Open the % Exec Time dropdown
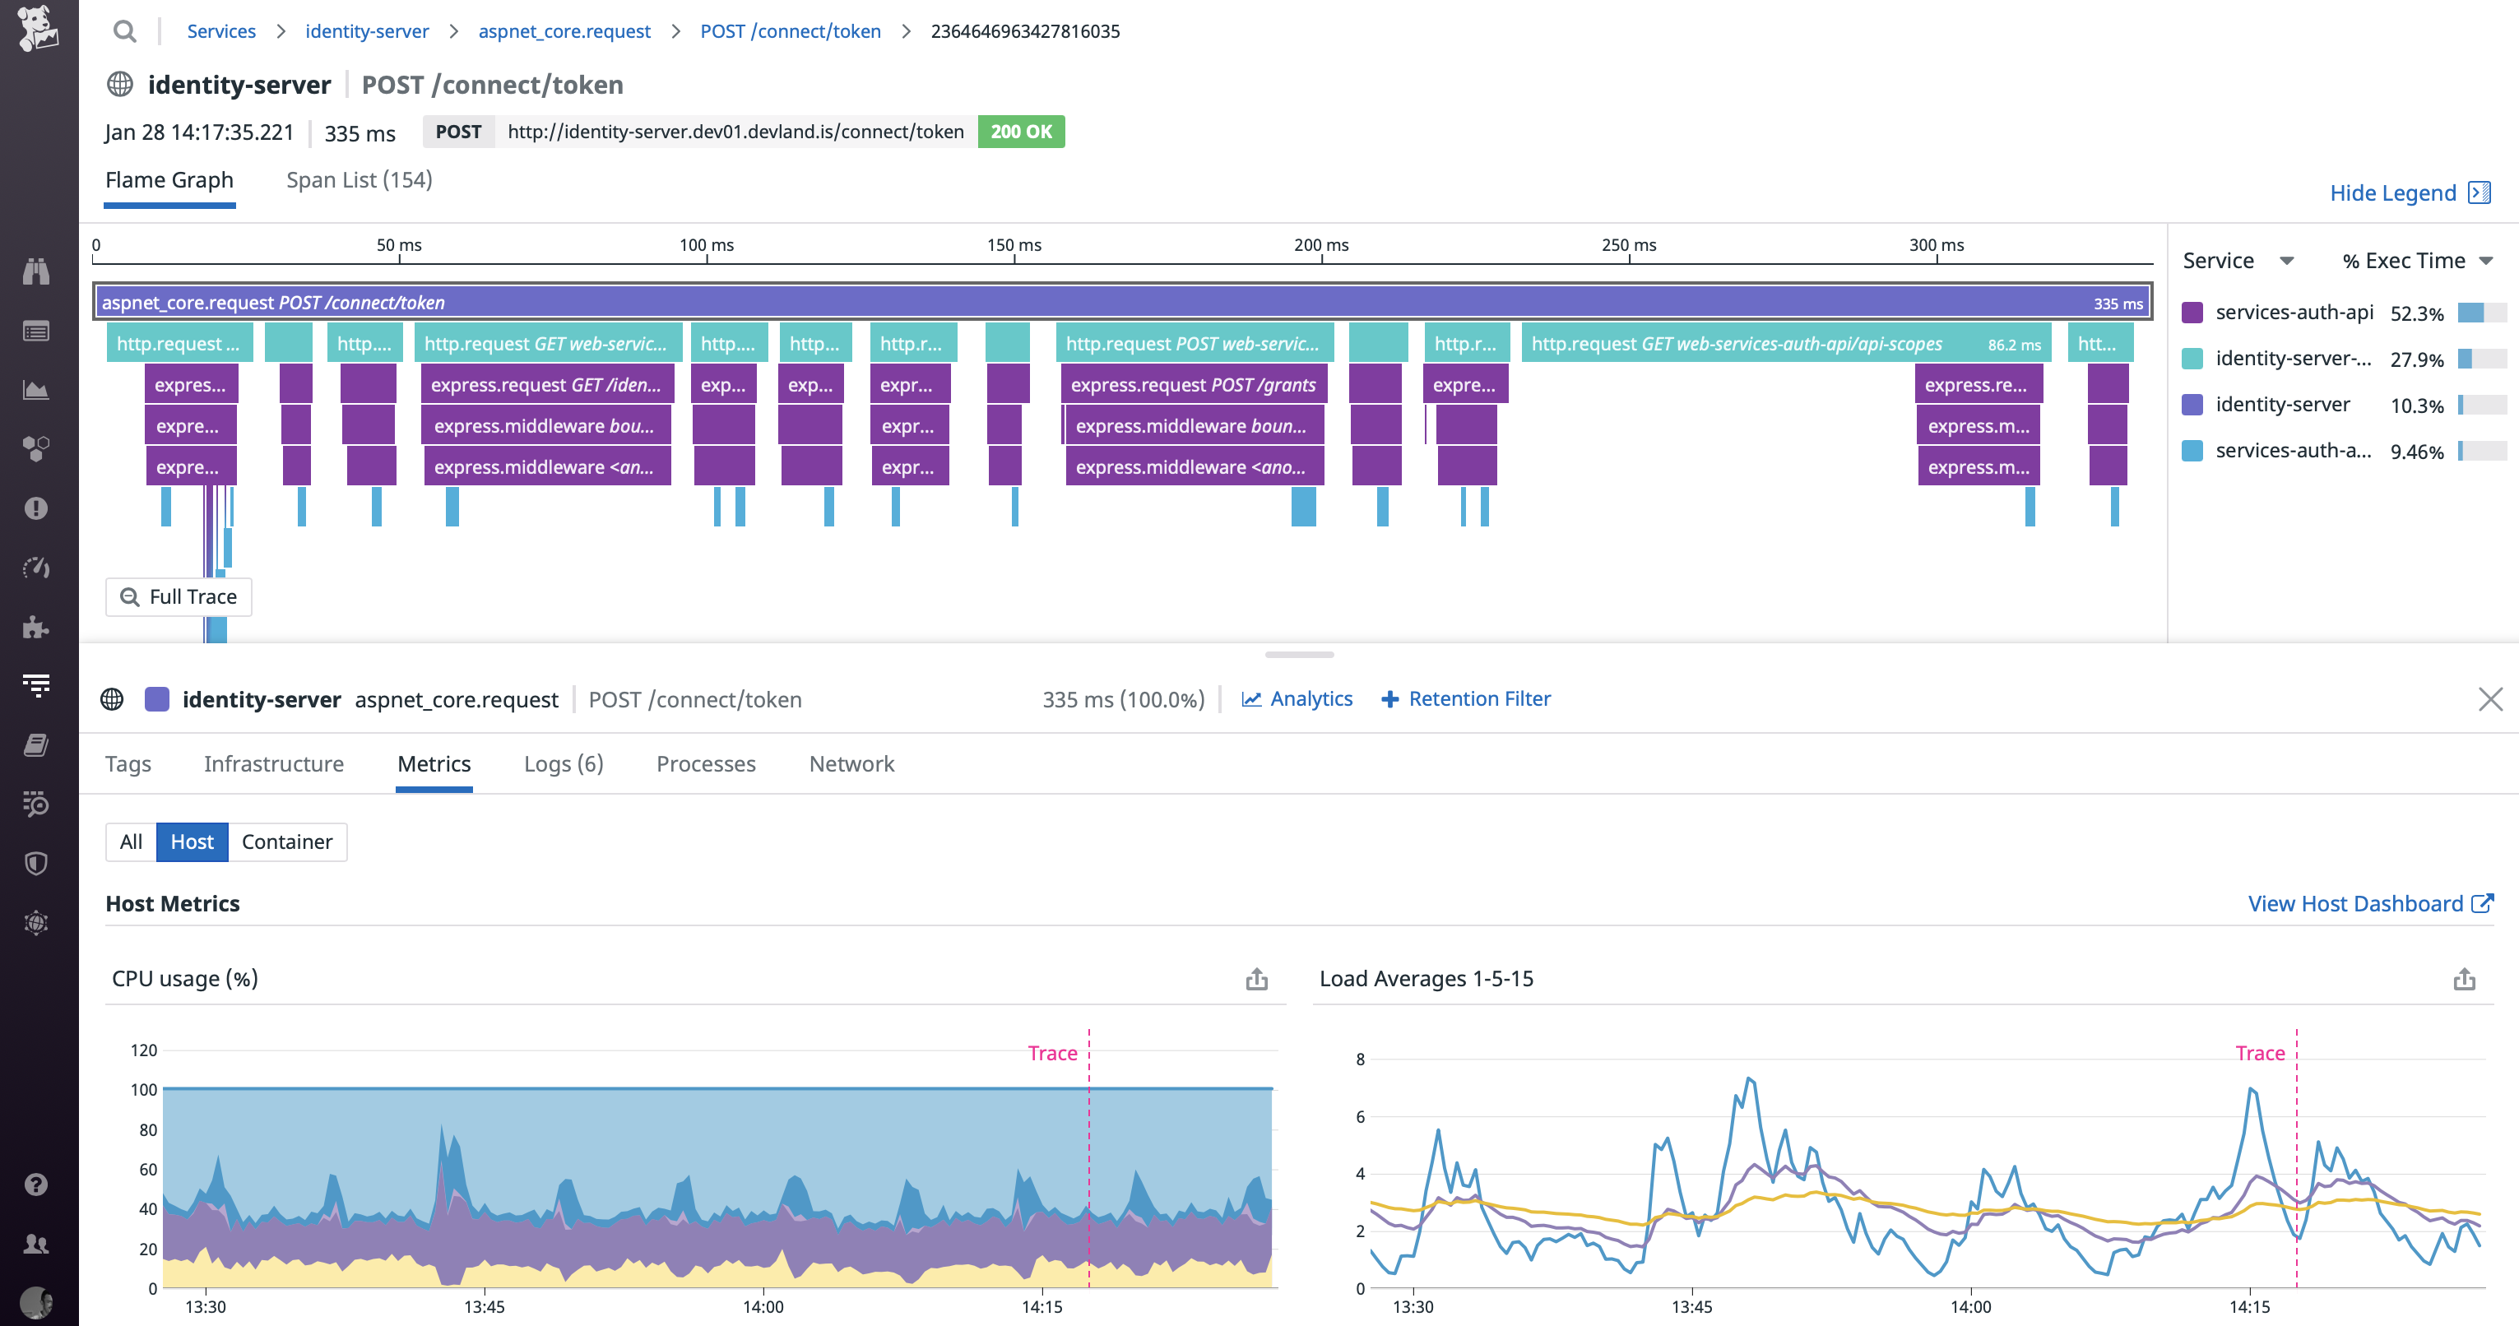The width and height of the screenshot is (2519, 1326). coord(2417,260)
